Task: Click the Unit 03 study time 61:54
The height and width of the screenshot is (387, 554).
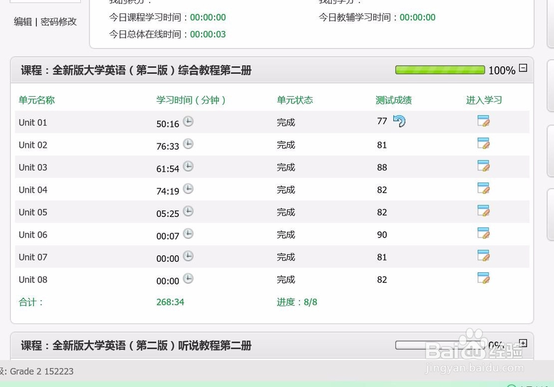Action: point(168,169)
